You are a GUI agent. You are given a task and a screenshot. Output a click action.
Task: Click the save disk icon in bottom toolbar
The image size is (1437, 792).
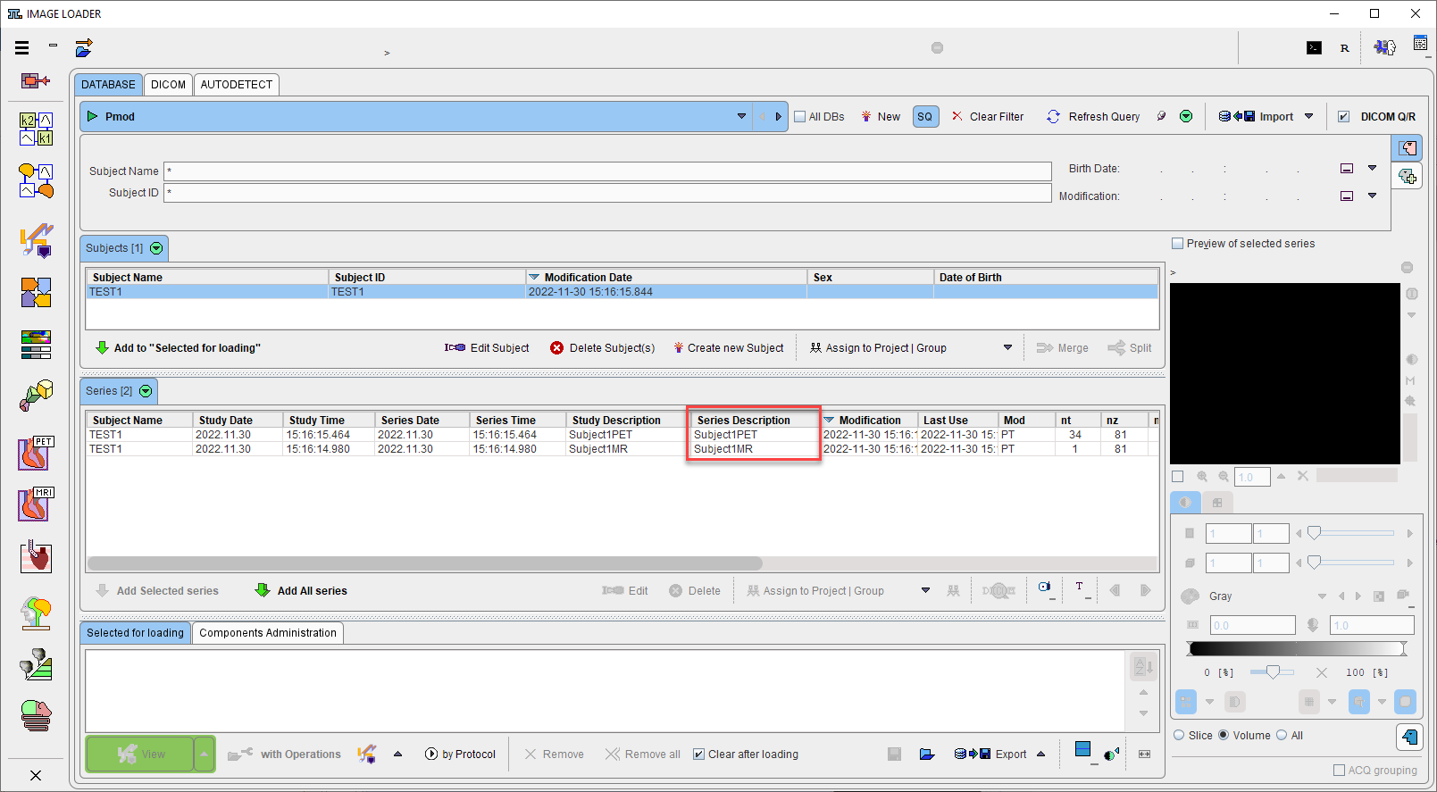point(894,754)
